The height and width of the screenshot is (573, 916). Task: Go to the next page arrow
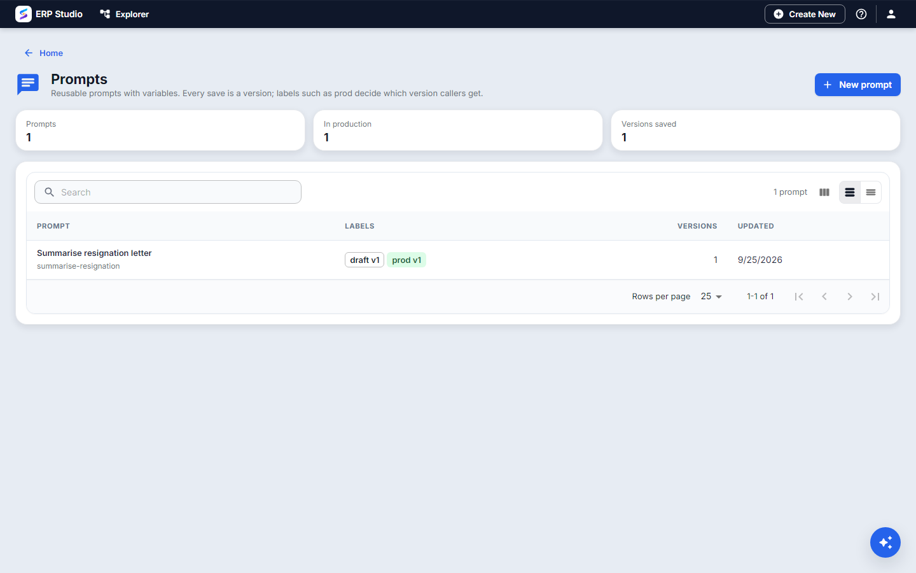(850, 297)
